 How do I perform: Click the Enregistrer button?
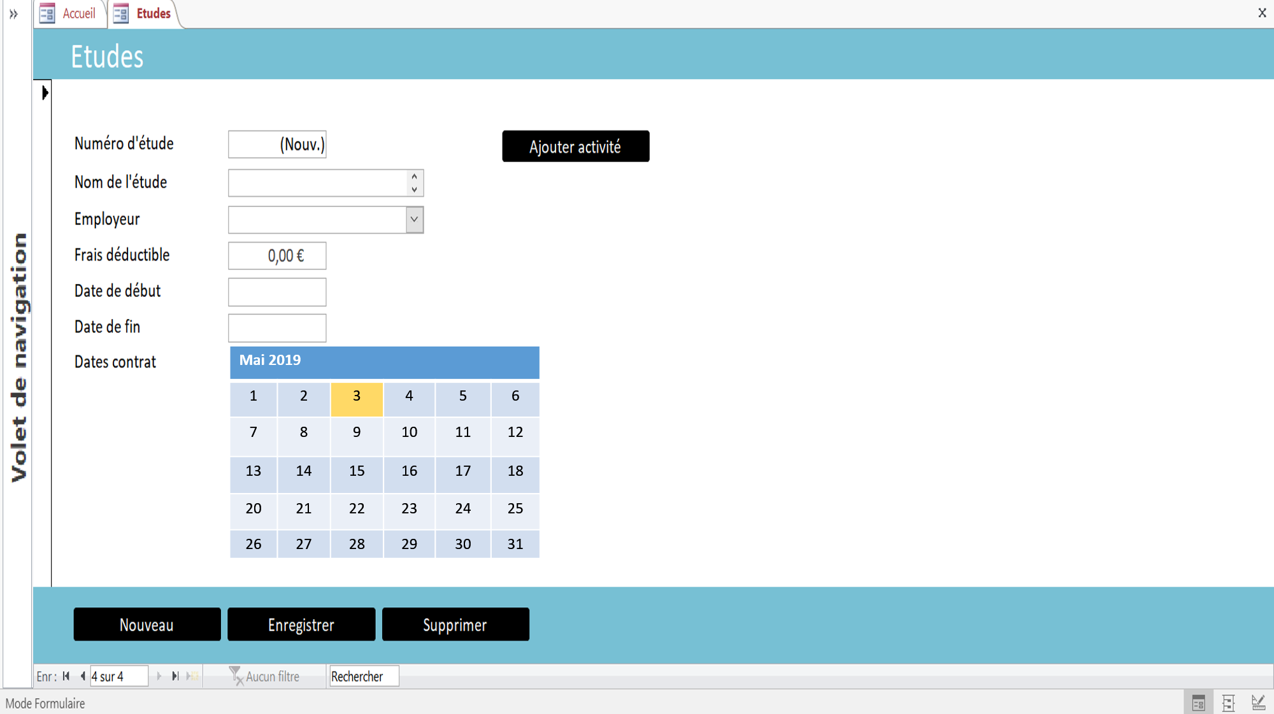point(301,624)
